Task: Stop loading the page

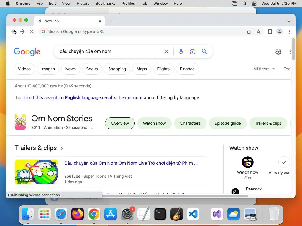Action: point(32,31)
